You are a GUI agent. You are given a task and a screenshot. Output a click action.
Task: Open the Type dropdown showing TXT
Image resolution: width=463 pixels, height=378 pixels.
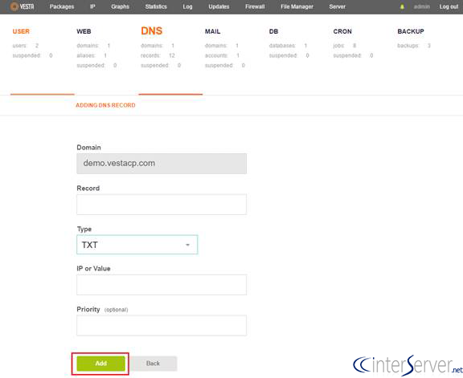click(137, 245)
